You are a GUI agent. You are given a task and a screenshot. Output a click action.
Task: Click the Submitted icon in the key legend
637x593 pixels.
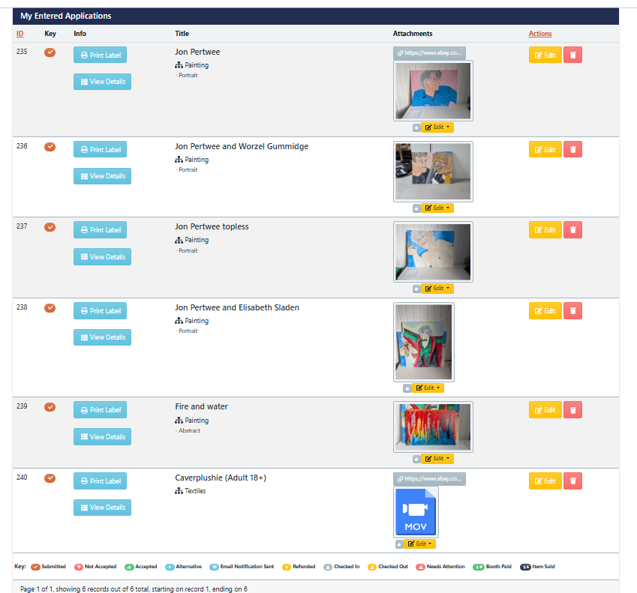coord(36,567)
